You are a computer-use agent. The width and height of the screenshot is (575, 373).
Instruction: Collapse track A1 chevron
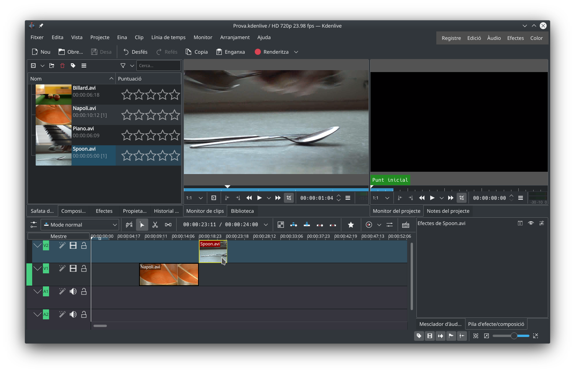coord(37,291)
